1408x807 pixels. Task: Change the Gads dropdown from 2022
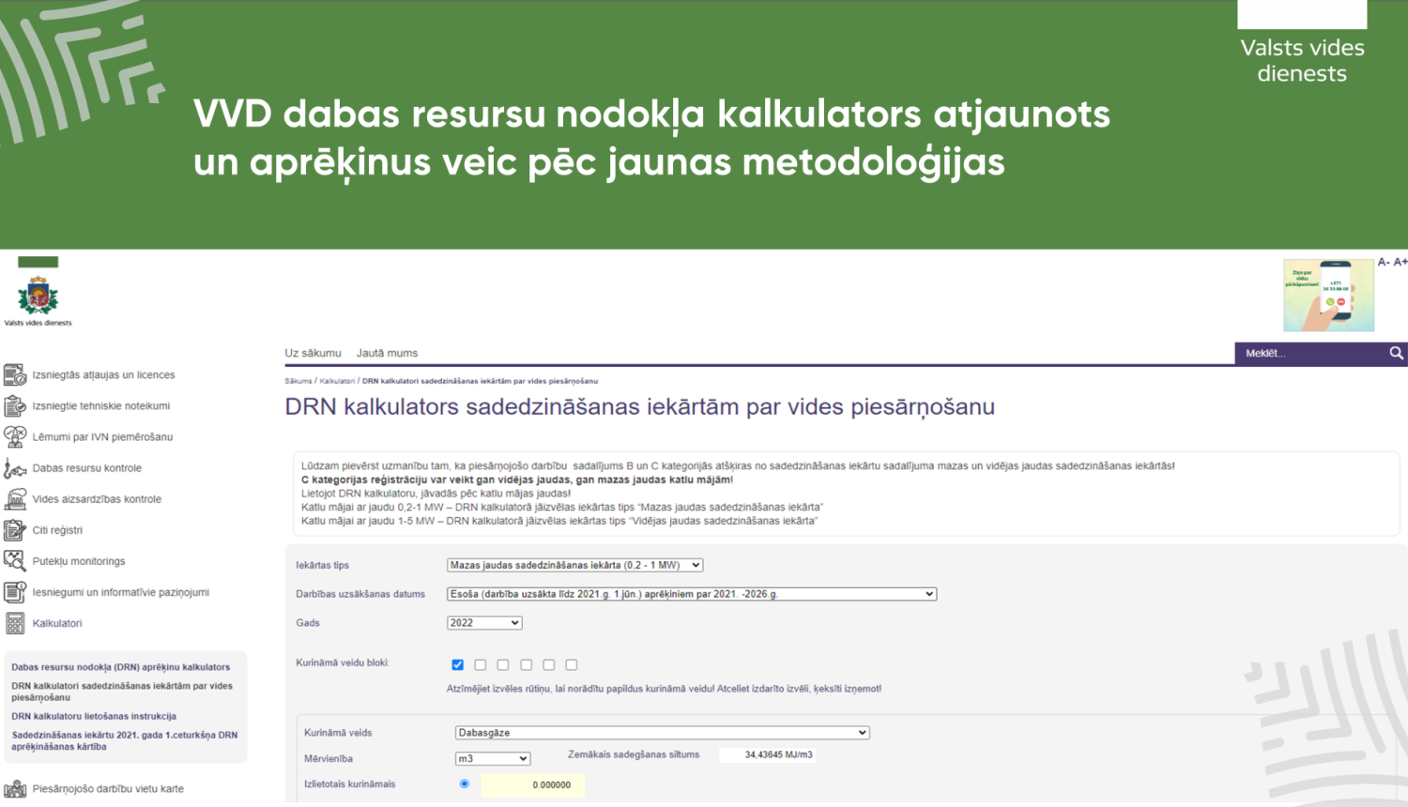[483, 622]
